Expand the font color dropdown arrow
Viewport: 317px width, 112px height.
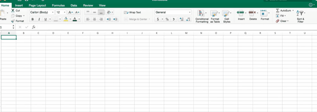[x=79, y=19]
